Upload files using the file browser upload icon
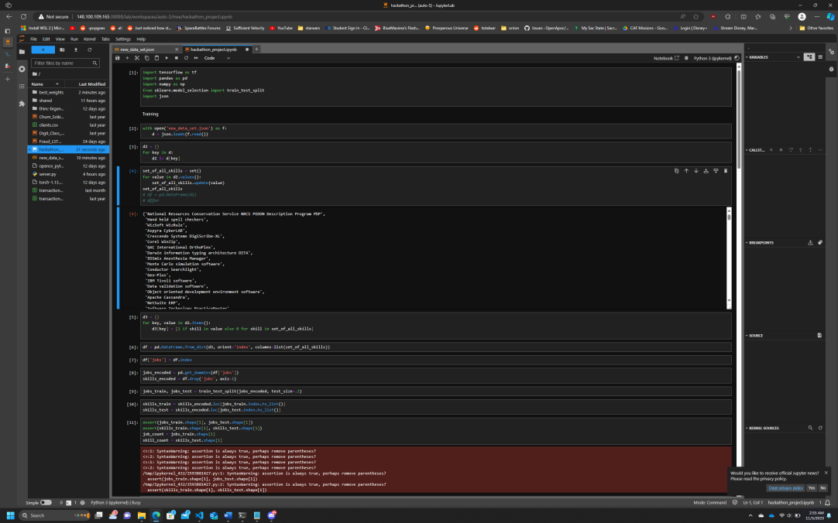Image resolution: width=838 pixels, height=523 pixels. pyautogui.click(x=76, y=50)
